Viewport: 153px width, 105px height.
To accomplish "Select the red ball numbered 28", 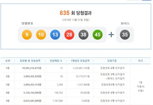I will tap(69, 35).
